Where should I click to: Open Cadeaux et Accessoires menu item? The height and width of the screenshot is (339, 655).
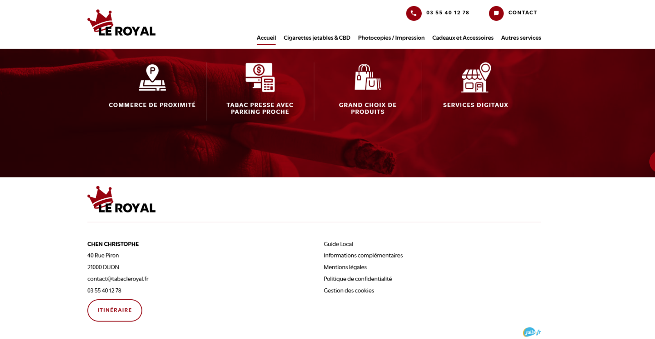click(x=463, y=38)
